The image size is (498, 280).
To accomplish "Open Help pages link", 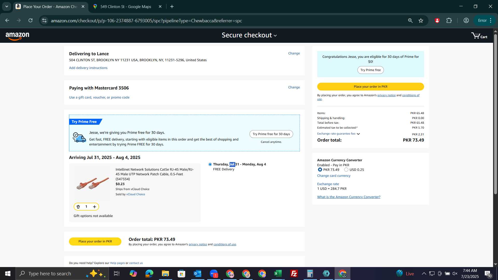I will 117,263.
